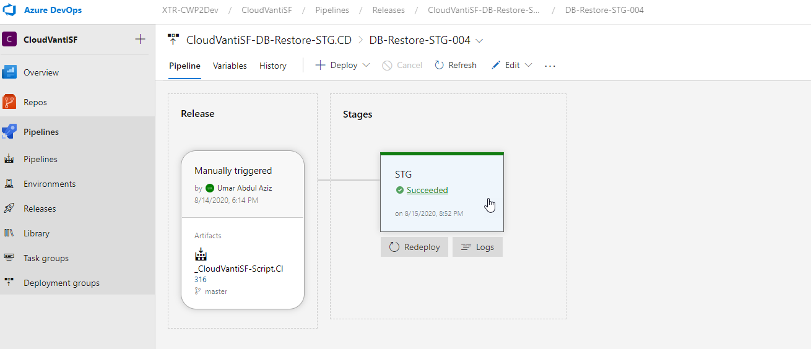
Task: Click the Task groups icon
Action: coord(9,257)
